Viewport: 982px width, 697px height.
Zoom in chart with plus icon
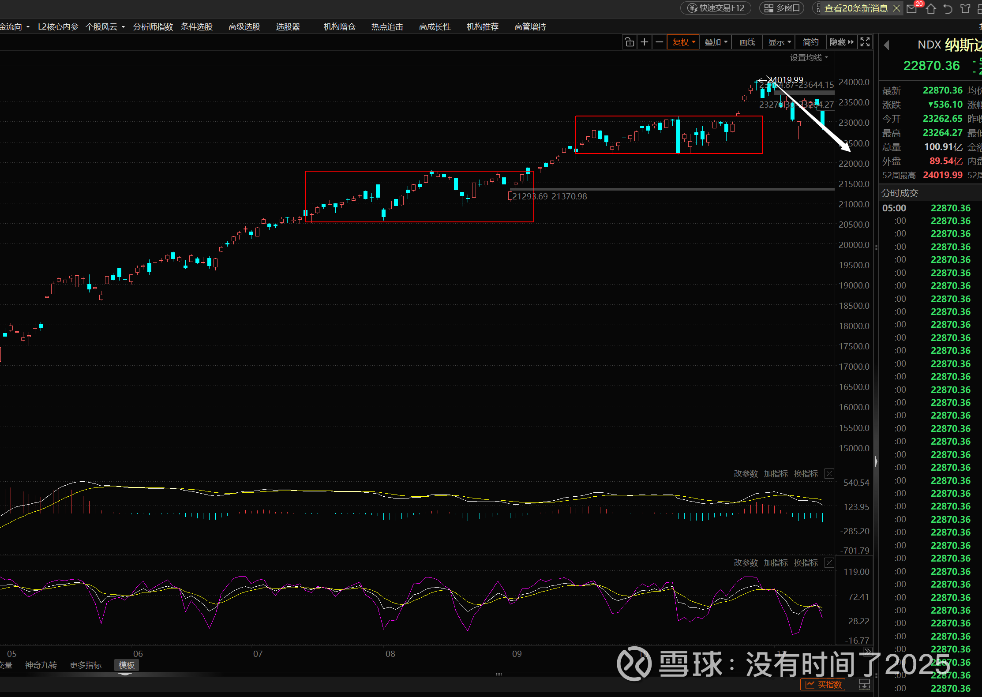[x=645, y=42]
